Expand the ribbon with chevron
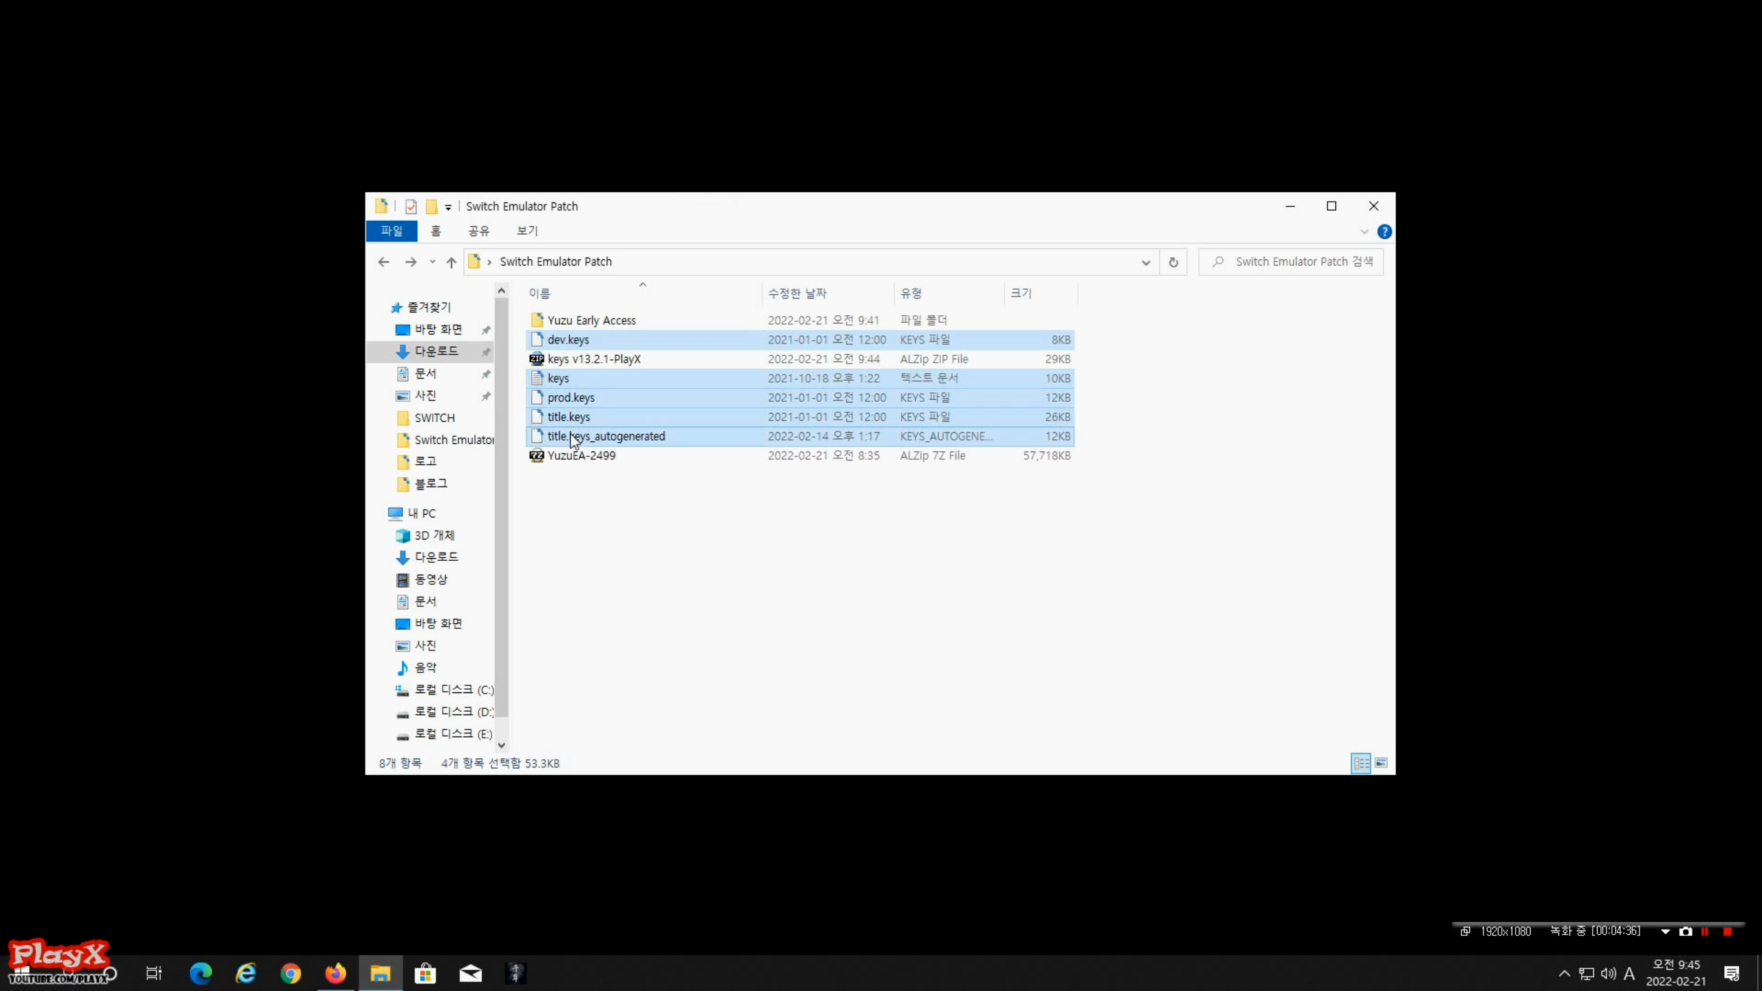Screen dimensions: 1762x991 coord(1364,232)
